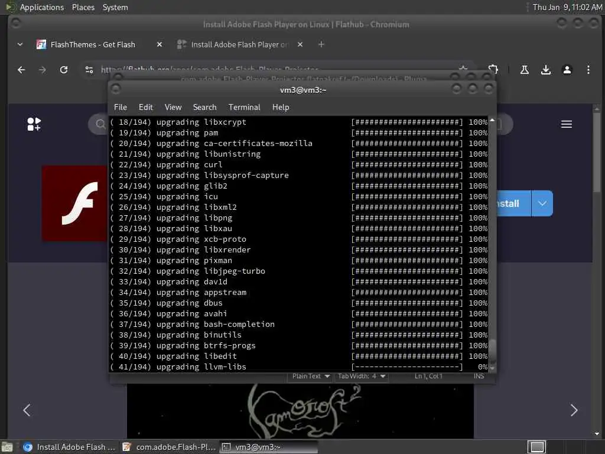Click the clock Thu Jan 9, 11:02 AM
Image resolution: width=605 pixels, height=454 pixels.
(567, 7)
